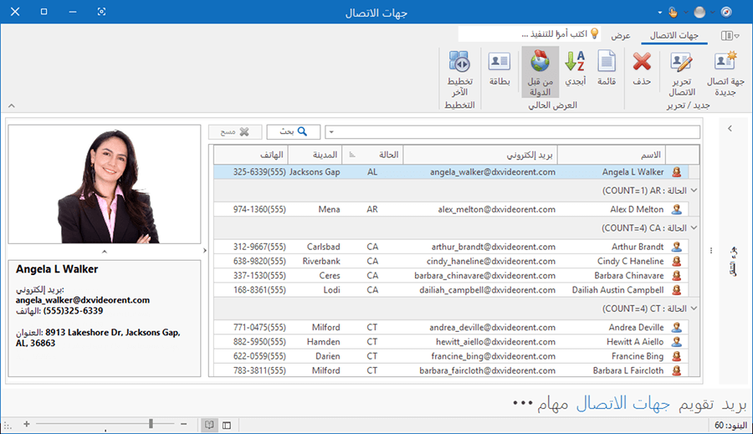The image size is (753, 434).
Task: Click the بحث (Search) button
Action: (293, 132)
